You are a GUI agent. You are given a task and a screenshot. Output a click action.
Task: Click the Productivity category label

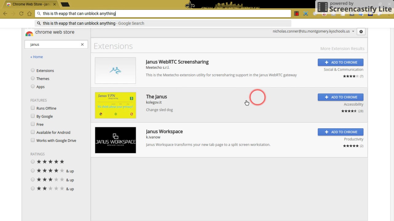(354, 139)
